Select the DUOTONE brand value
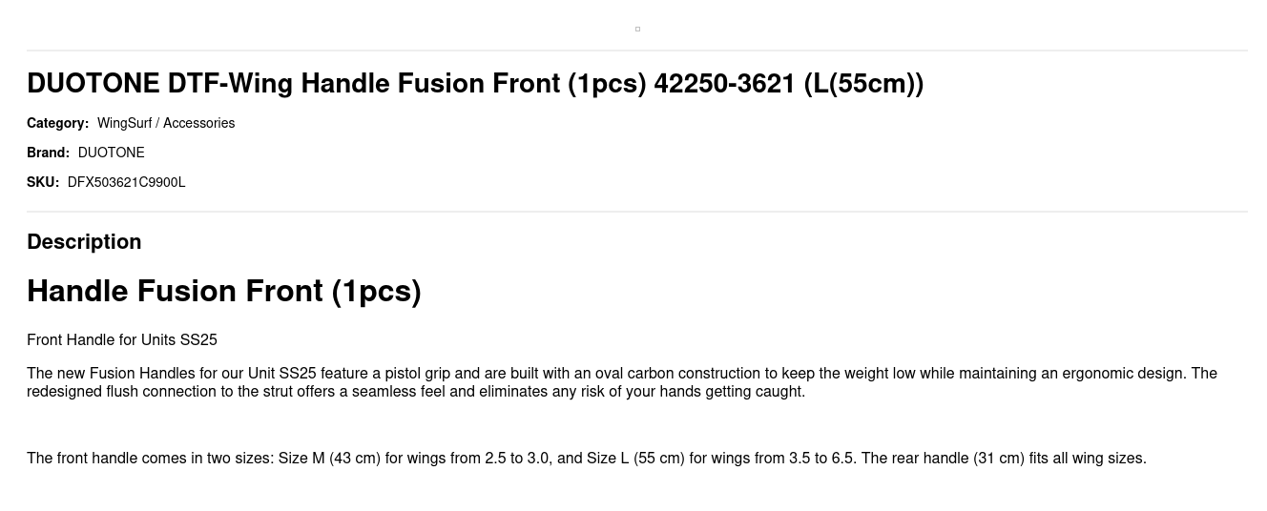This screenshot has height=511, width=1267. coord(111,153)
